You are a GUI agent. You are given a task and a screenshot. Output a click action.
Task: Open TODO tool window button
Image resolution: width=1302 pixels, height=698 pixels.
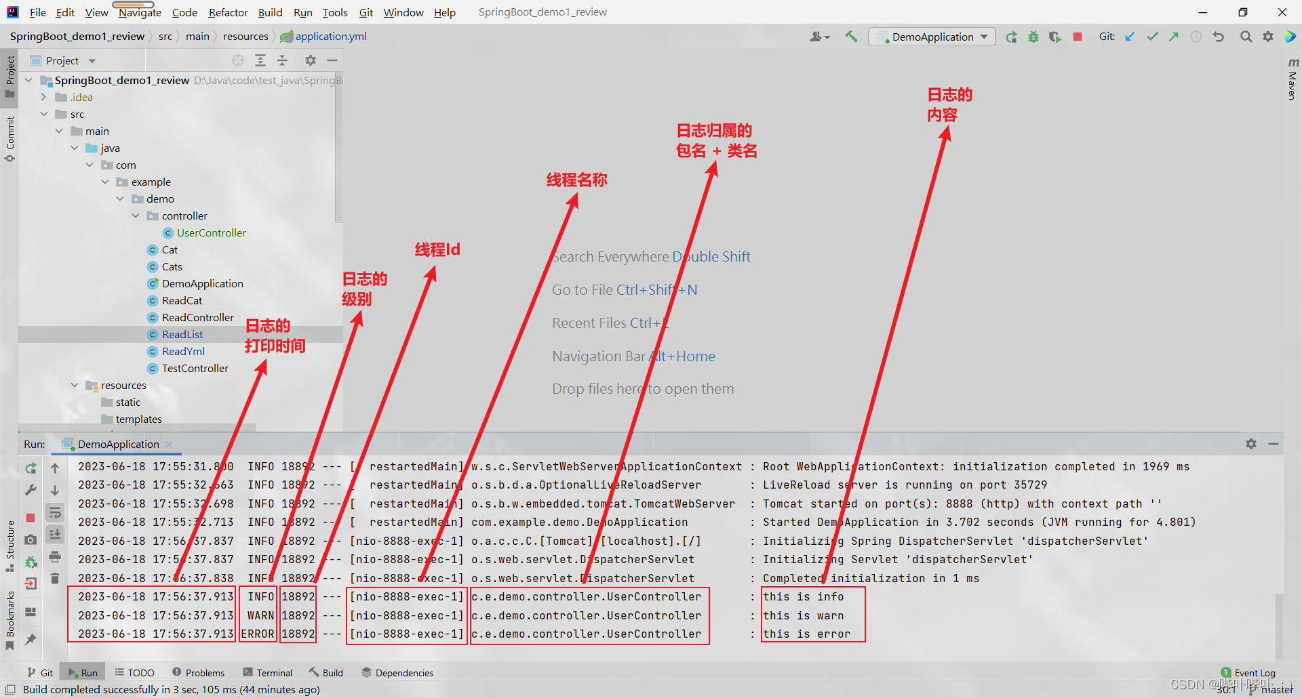[x=134, y=672]
